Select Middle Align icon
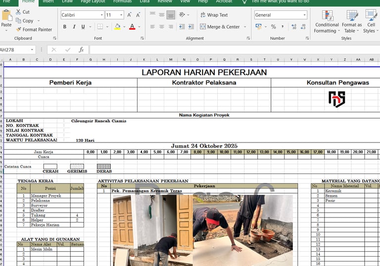 pos(162,15)
